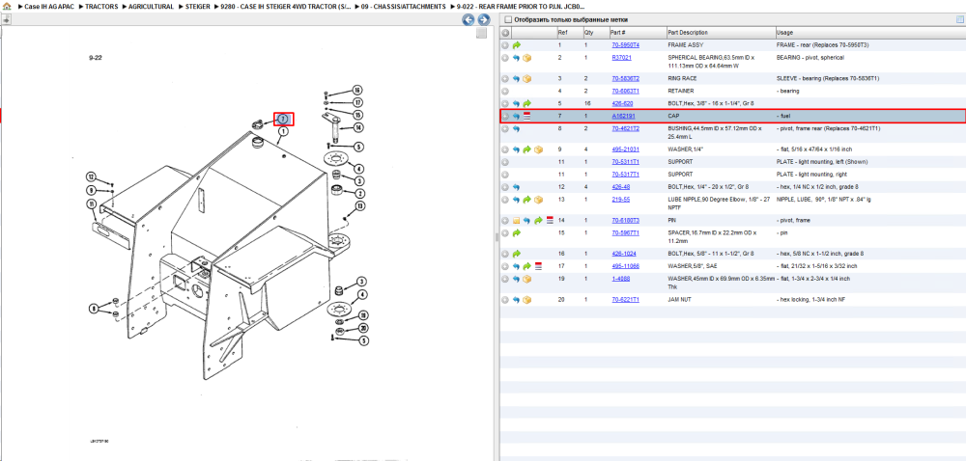Click the panel pin icon above diagram
Screen dimensions: 966x461
tap(6, 19)
